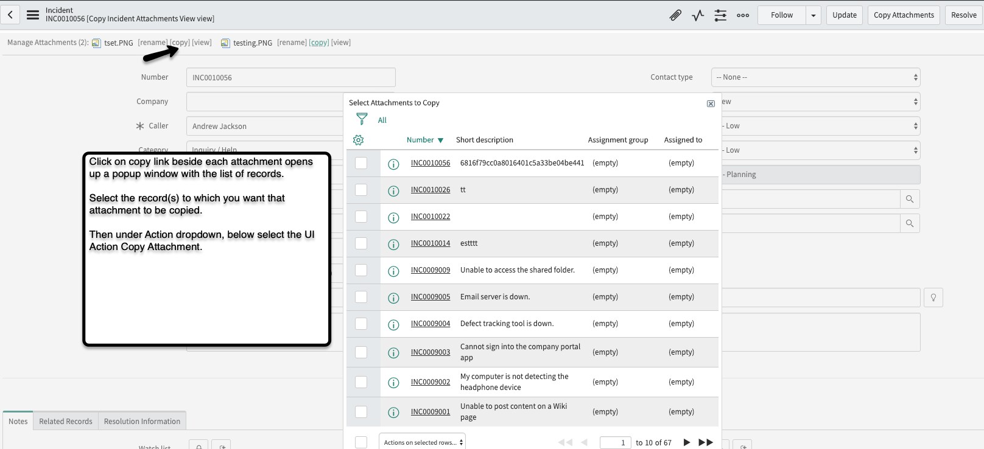This screenshot has width=984, height=449.
Task: Click info icon for INC0010026
Action: 393,190
